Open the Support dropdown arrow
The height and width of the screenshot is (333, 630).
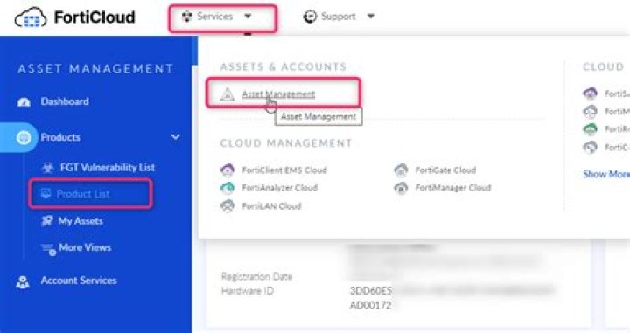371,17
